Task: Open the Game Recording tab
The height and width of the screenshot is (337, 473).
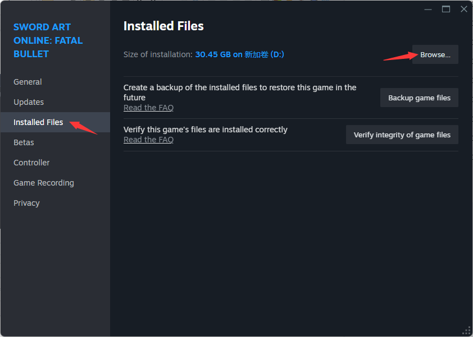Action: coord(55,183)
